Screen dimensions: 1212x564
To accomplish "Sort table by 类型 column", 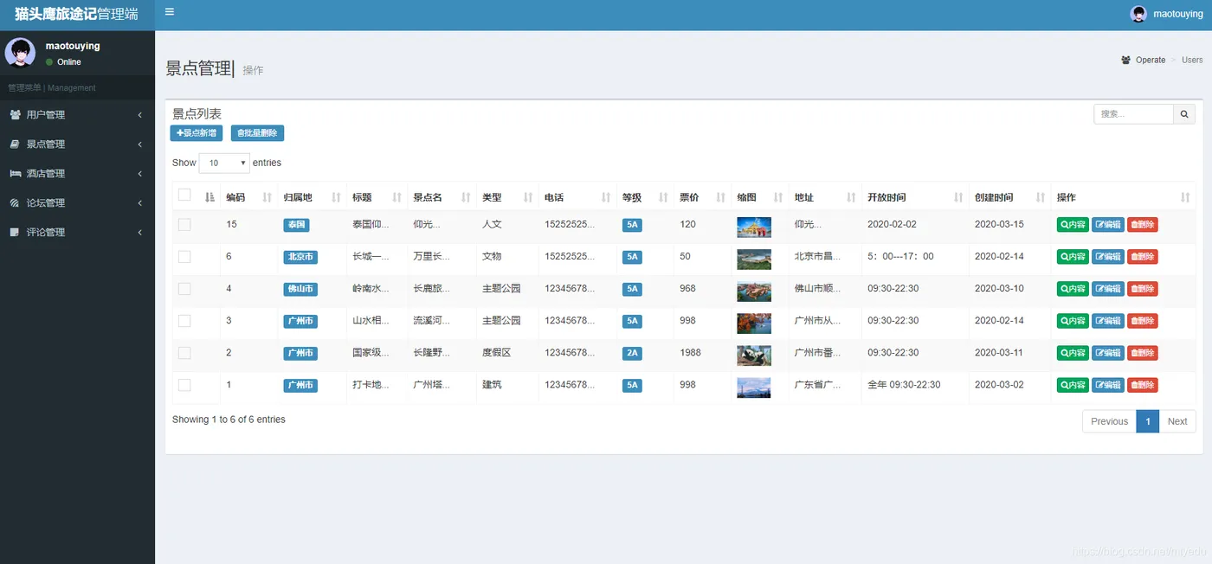I will coord(507,197).
